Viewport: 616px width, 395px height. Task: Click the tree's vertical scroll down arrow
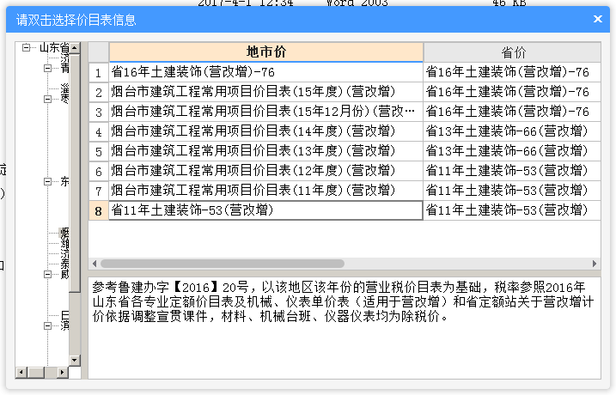point(75,360)
